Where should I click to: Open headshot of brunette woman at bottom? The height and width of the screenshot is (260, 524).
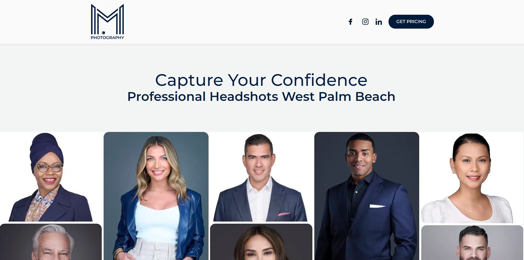point(261,242)
